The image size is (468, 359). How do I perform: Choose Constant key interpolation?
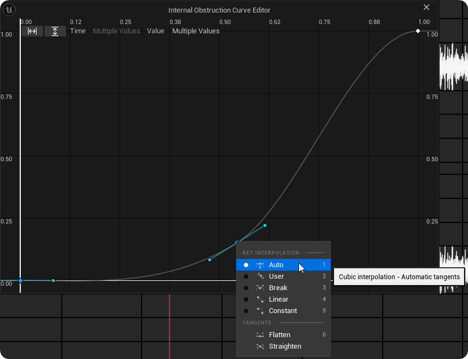pyautogui.click(x=283, y=311)
